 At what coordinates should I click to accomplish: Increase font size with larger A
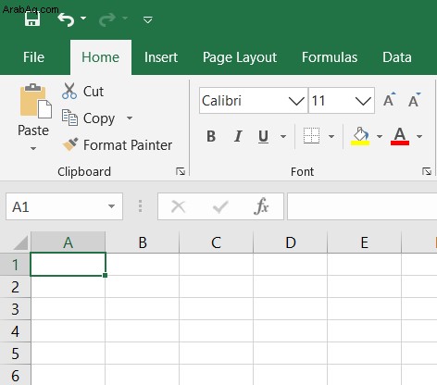point(390,100)
